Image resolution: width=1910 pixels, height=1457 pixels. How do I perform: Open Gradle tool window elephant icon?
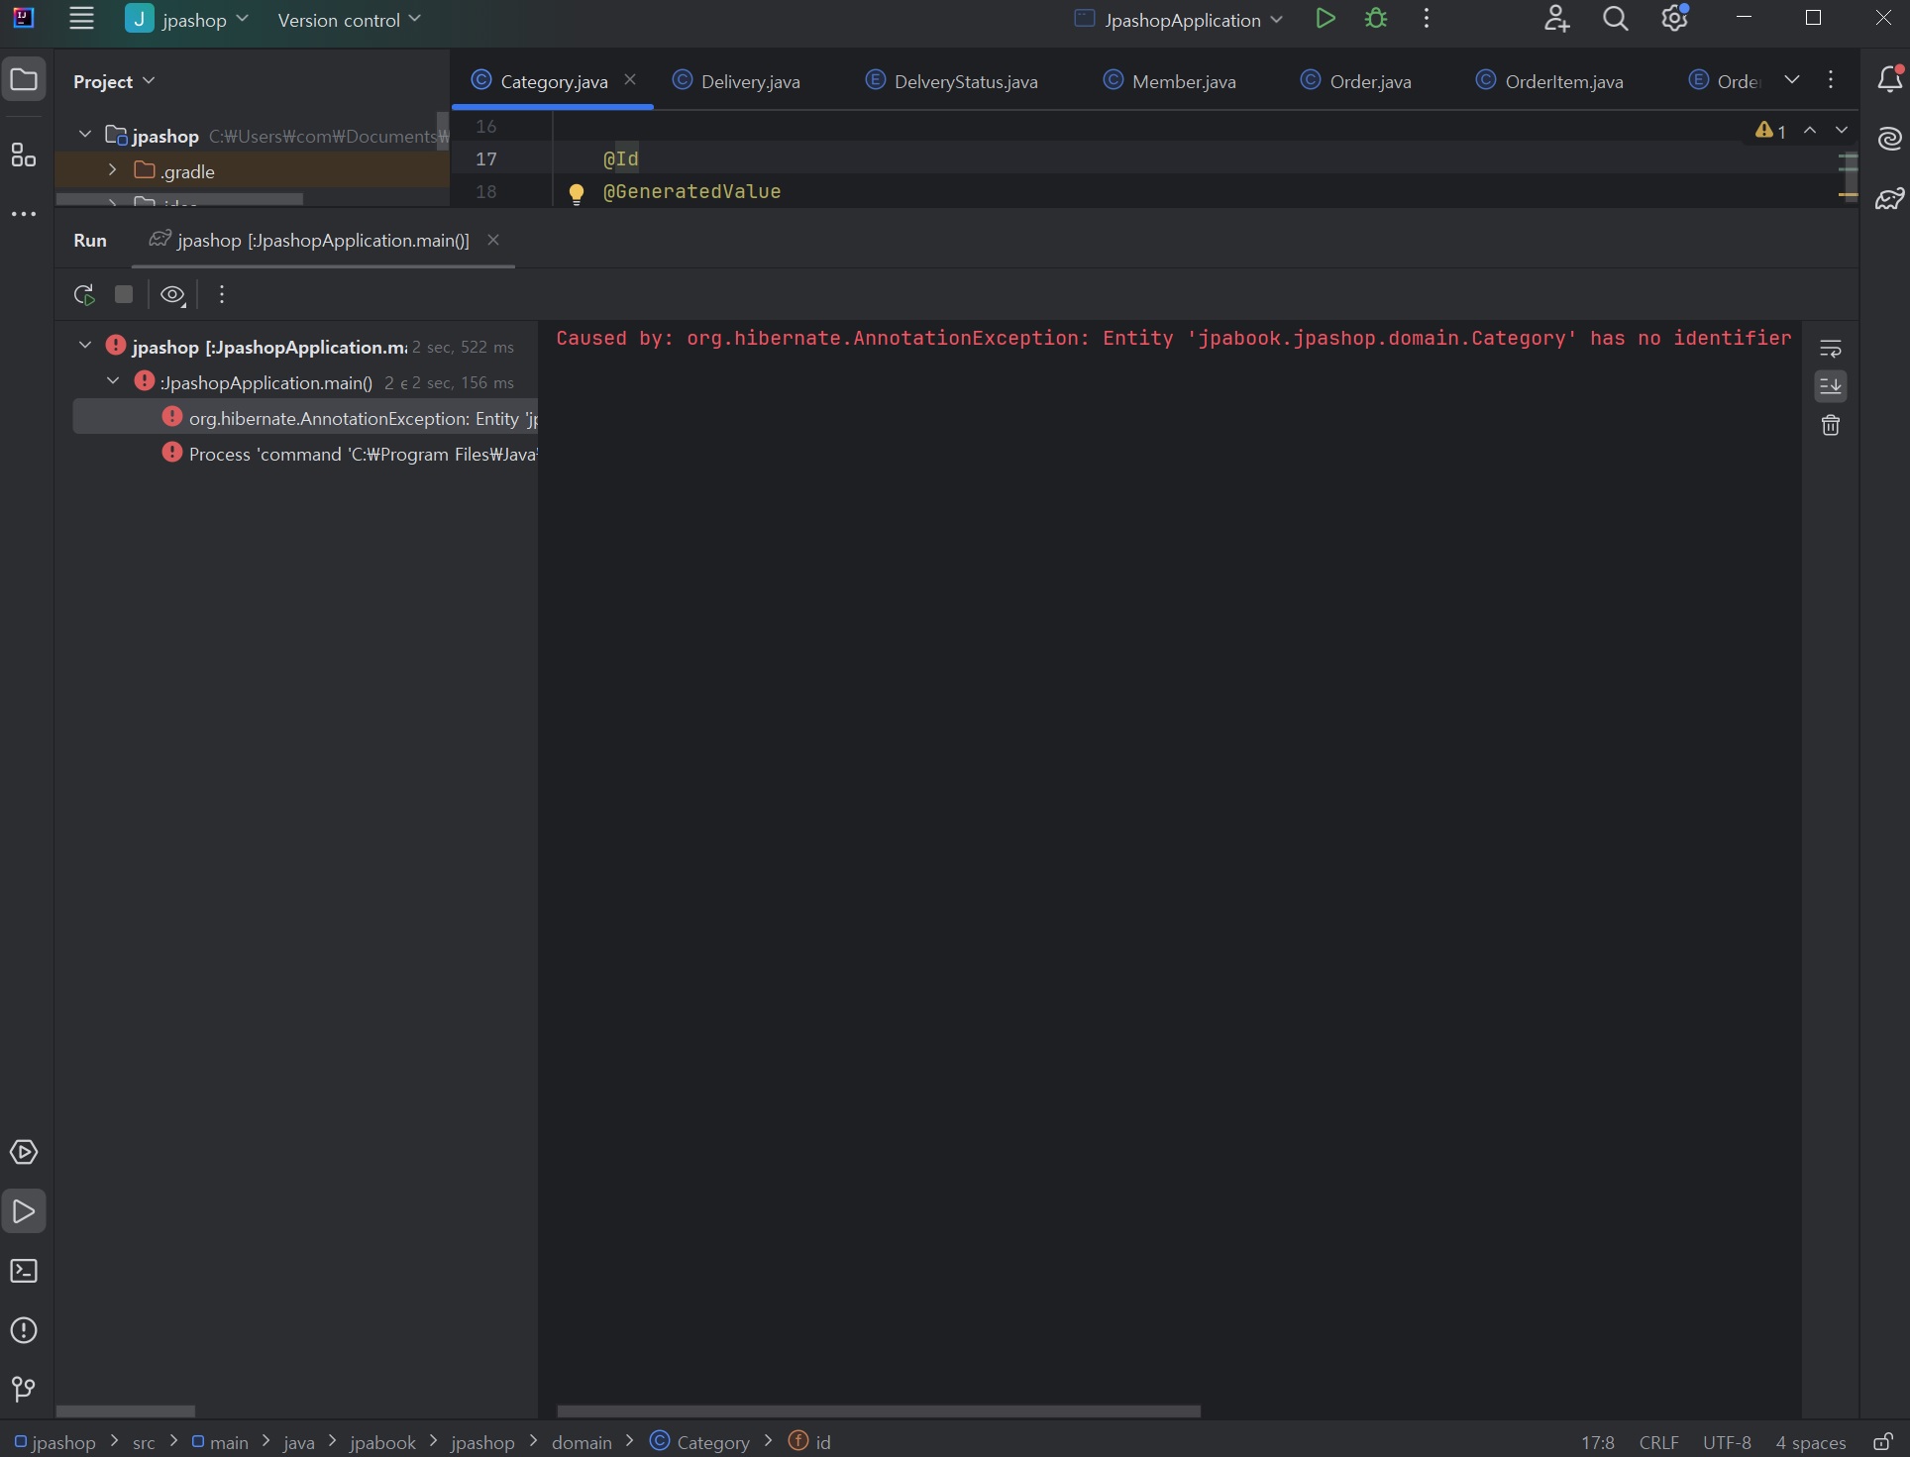click(1890, 199)
